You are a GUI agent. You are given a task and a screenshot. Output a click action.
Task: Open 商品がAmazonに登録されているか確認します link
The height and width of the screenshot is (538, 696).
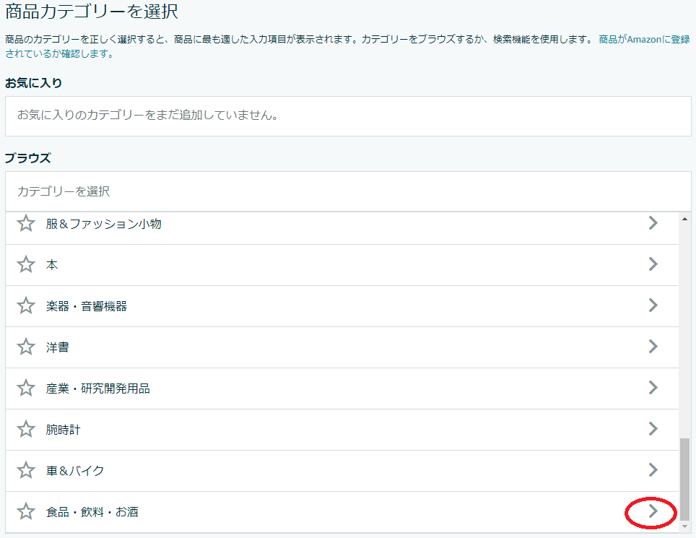click(x=347, y=46)
